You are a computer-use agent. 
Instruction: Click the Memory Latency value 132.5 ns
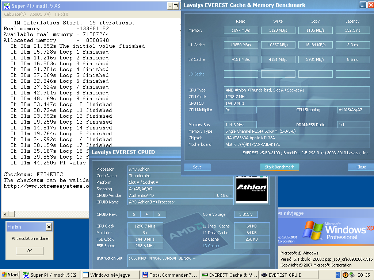tap(352, 30)
